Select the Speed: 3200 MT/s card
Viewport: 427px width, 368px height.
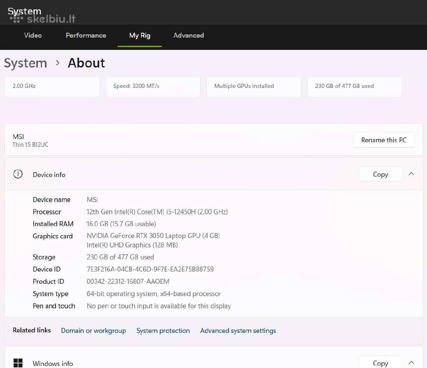click(153, 87)
